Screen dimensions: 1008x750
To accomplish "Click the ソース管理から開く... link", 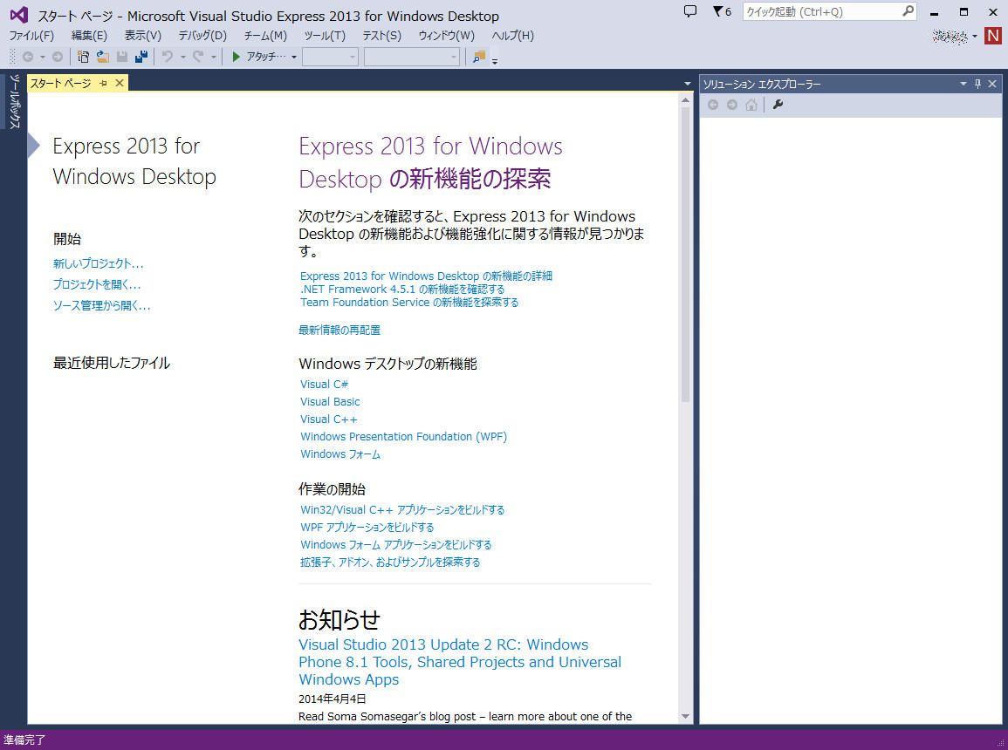I will click(101, 305).
